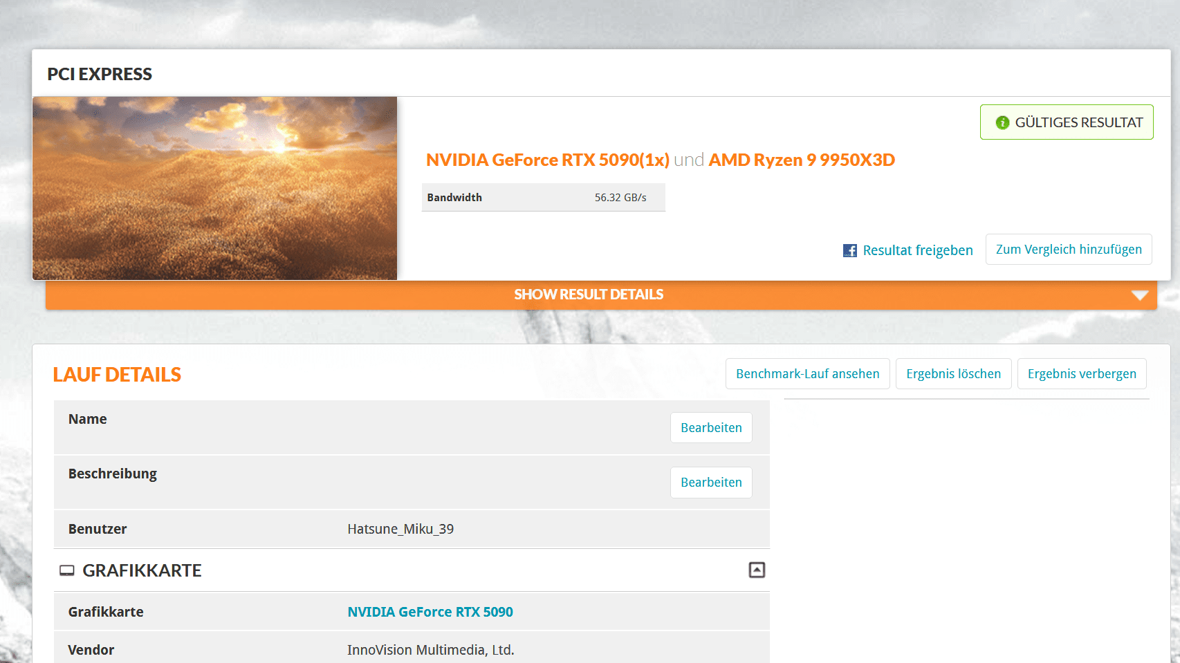
Task: Click the GÜLTIGES RESULTAT badge
Action: coord(1067,122)
